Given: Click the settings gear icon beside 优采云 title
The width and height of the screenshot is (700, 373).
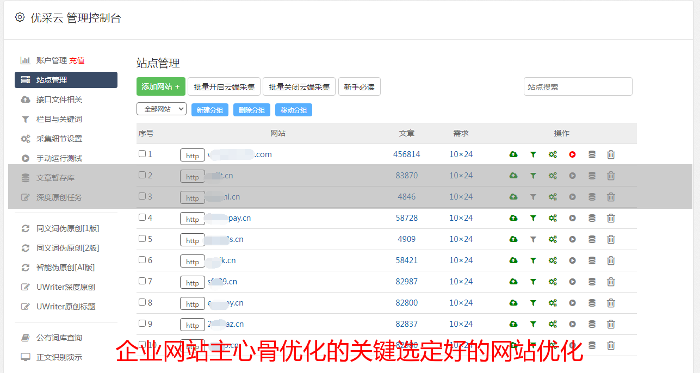Looking at the screenshot, I should coord(20,17).
